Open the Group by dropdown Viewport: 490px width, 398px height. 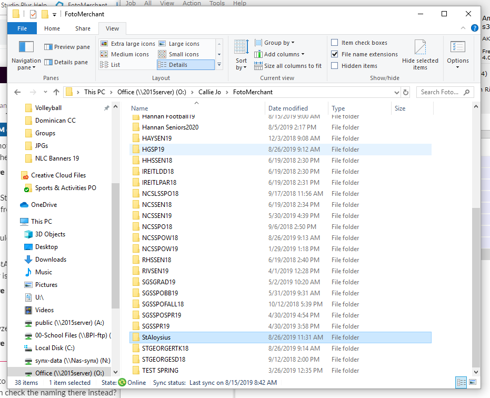275,43
